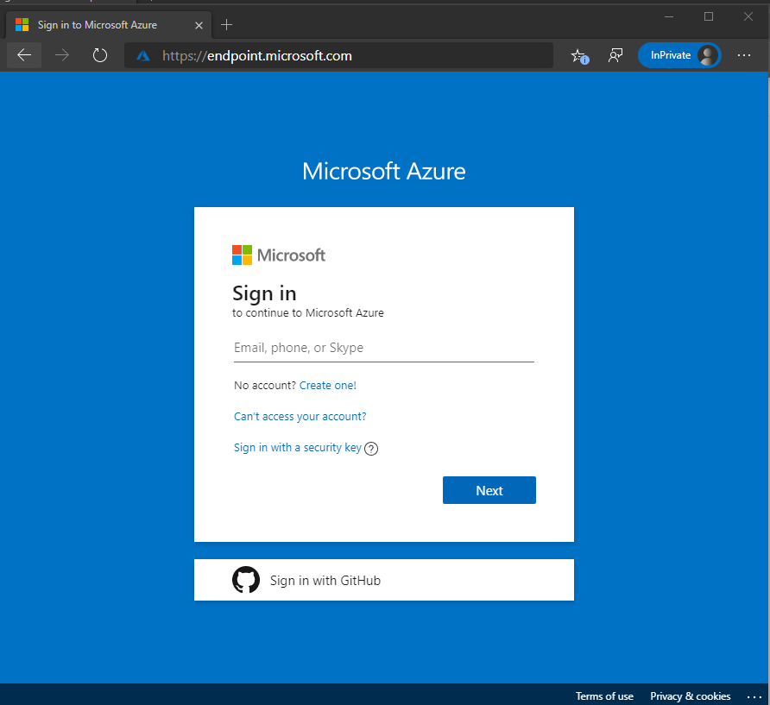770x705 pixels.
Task: Open a new tab with plus button
Action: 226,24
